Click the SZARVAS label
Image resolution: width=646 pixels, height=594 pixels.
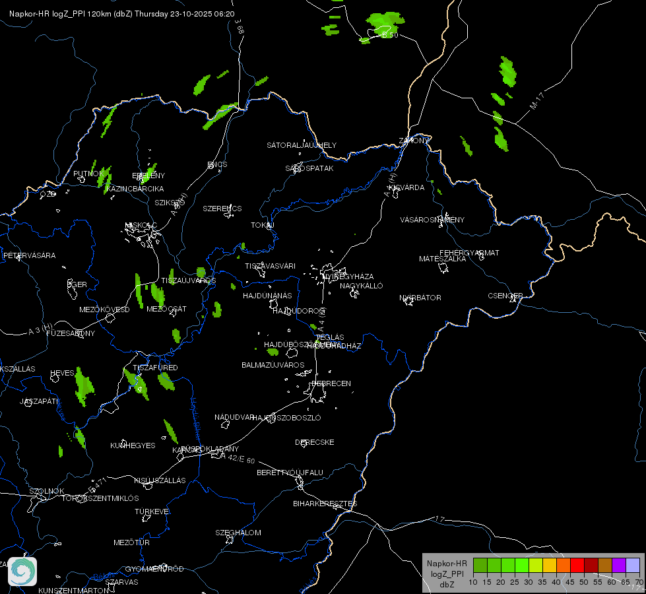pyautogui.click(x=121, y=583)
